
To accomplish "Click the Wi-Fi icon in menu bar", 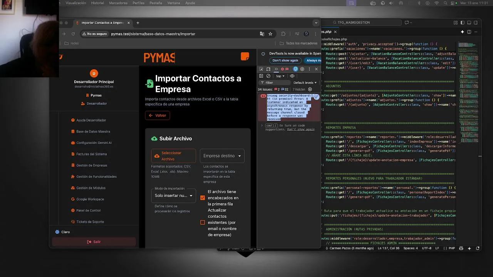I will coord(437,3).
